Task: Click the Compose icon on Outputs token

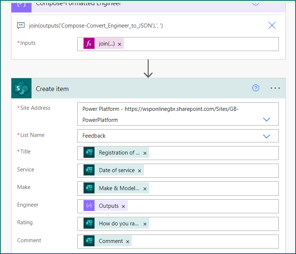Action: click(x=89, y=206)
